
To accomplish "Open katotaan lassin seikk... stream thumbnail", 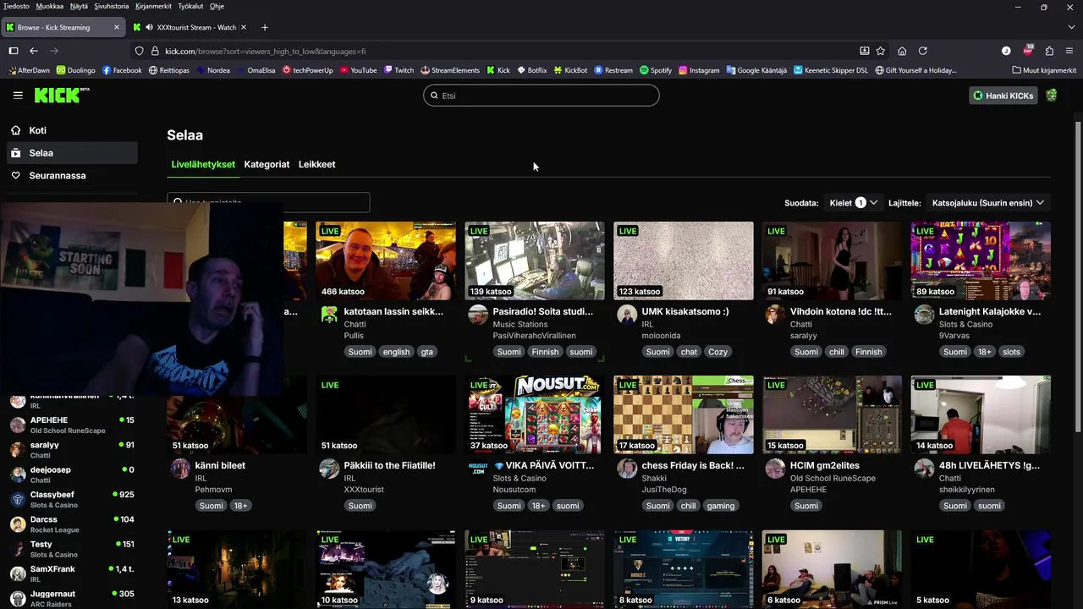I will 385,261.
